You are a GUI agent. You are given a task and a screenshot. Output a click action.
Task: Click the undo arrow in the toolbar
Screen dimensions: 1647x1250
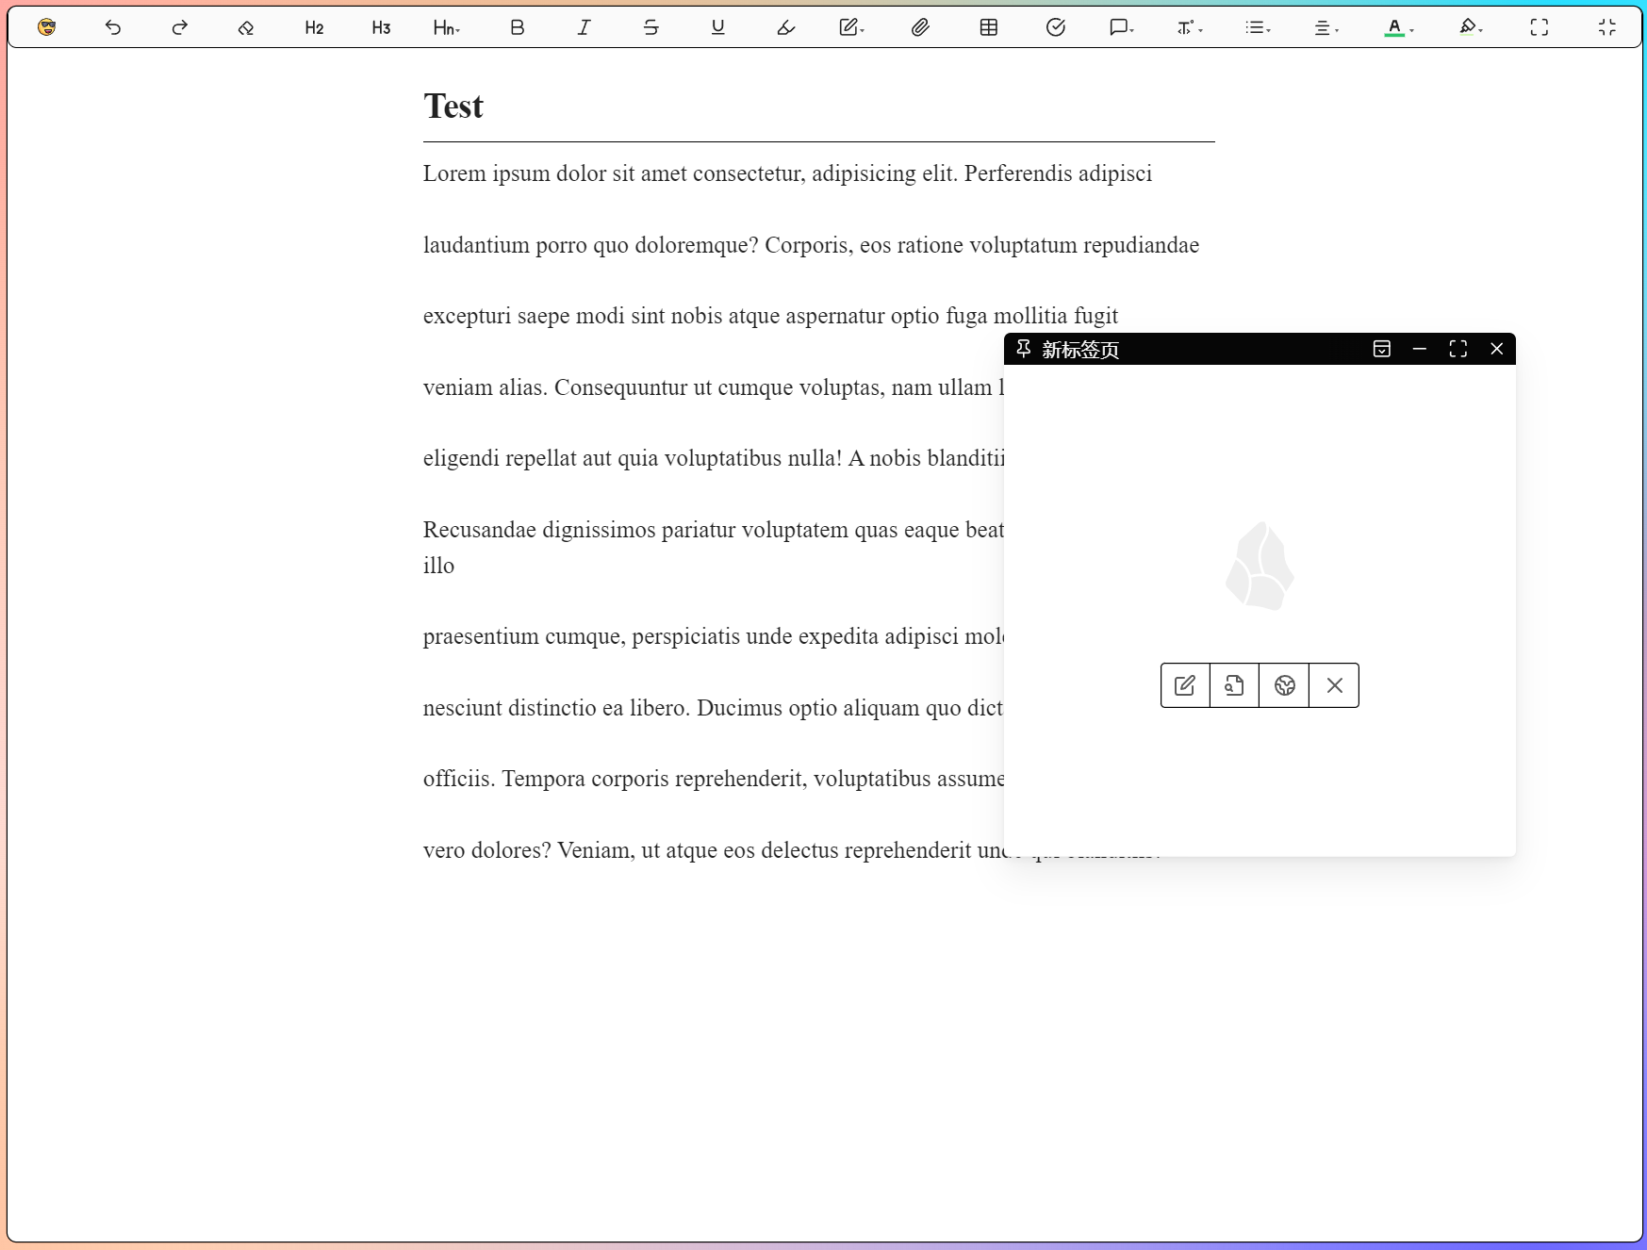(113, 27)
